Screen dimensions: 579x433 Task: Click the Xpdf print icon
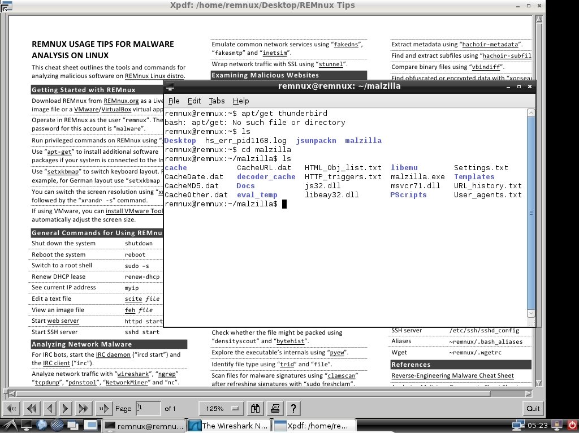click(275, 408)
